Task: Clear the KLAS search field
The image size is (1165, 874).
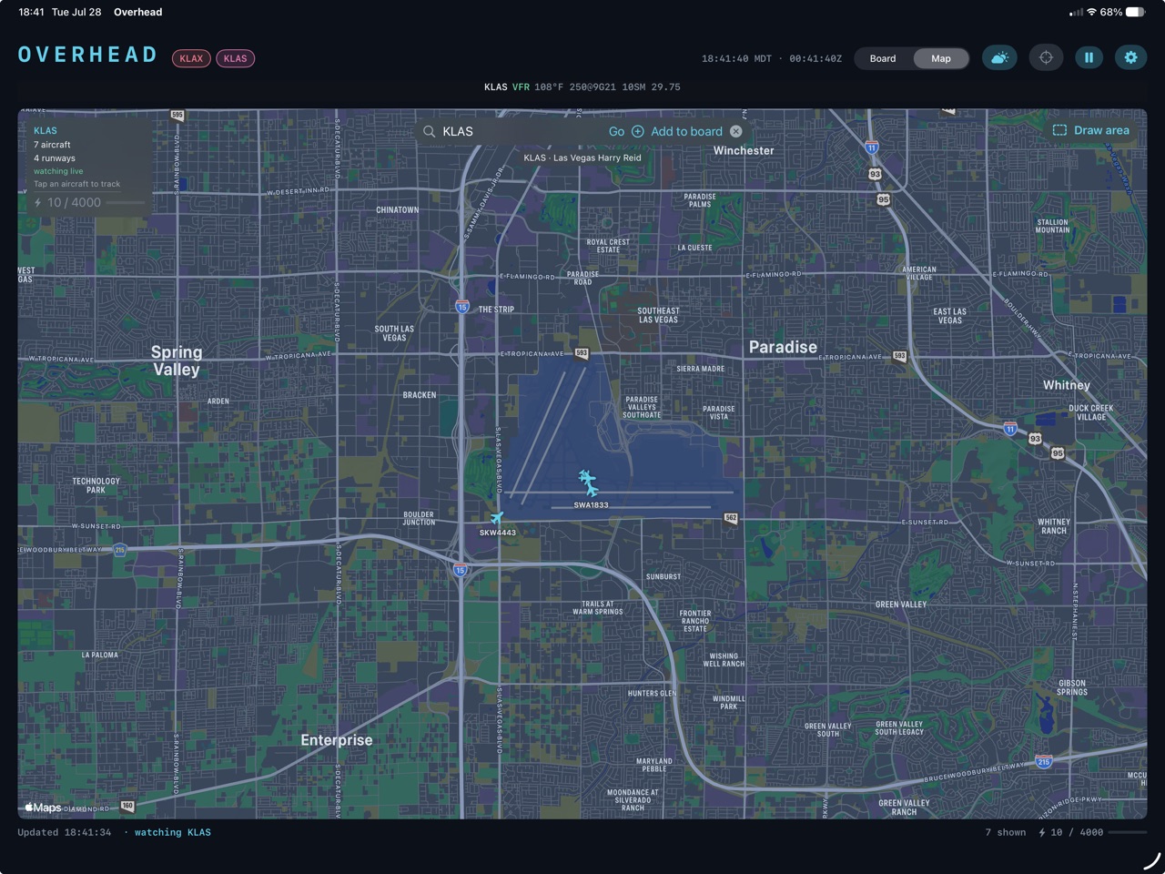Action: tap(736, 131)
